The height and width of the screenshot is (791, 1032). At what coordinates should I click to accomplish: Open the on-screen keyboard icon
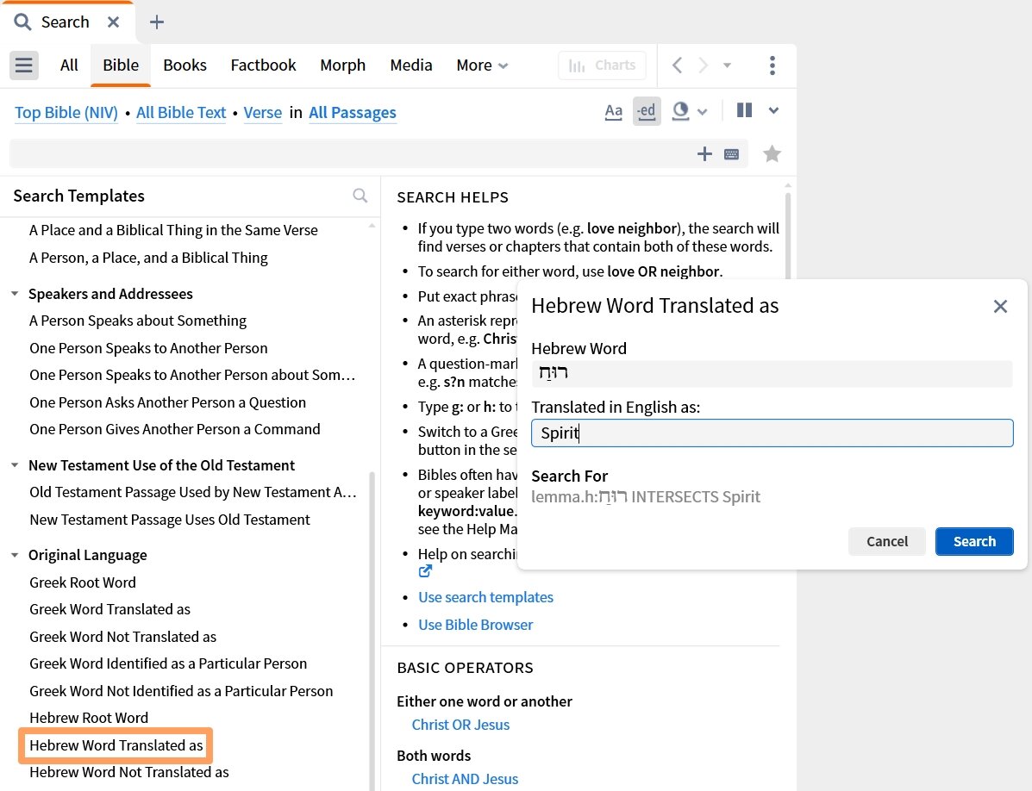click(x=731, y=154)
